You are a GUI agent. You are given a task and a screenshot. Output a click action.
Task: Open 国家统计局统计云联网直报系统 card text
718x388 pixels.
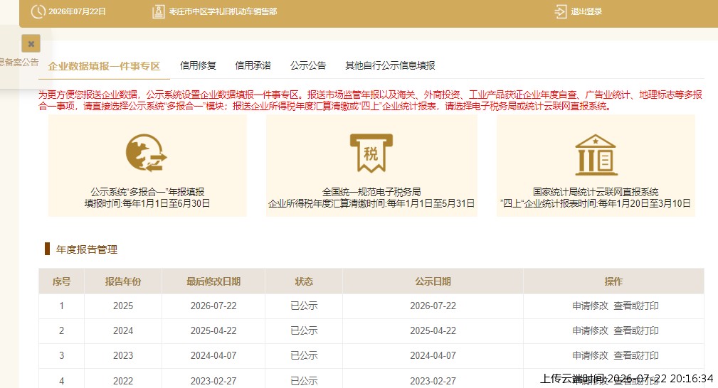point(596,192)
